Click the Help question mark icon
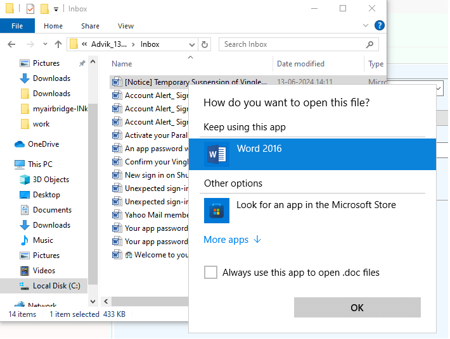The image size is (450, 339). point(380,25)
